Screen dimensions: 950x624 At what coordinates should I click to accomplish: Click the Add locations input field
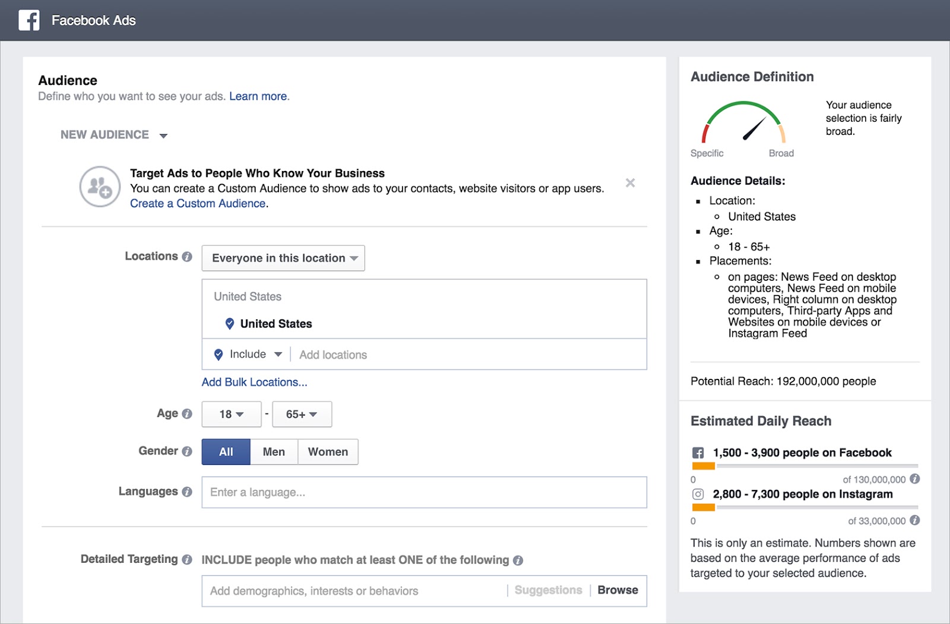click(x=469, y=354)
